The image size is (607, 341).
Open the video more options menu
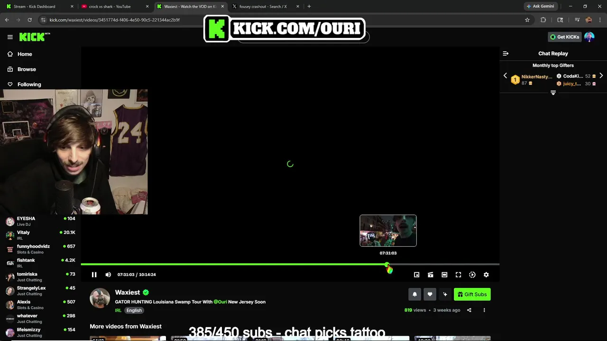coord(484,310)
